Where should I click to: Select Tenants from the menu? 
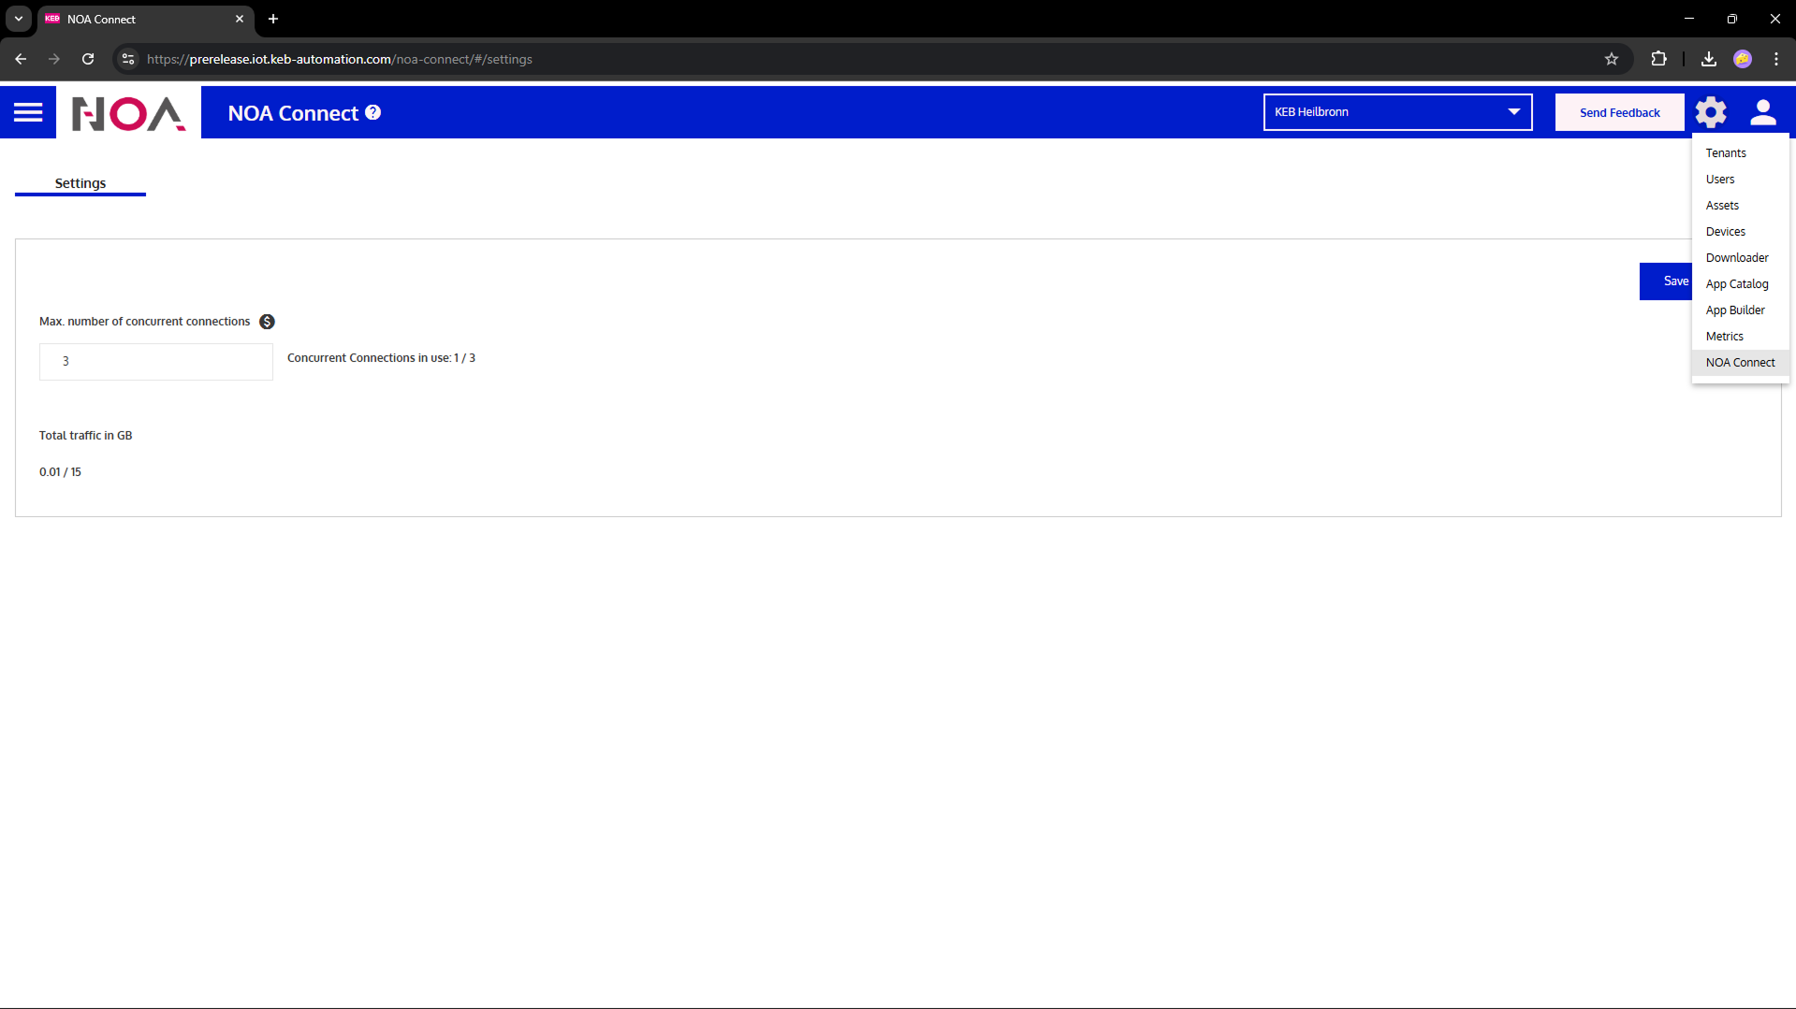(x=1725, y=153)
